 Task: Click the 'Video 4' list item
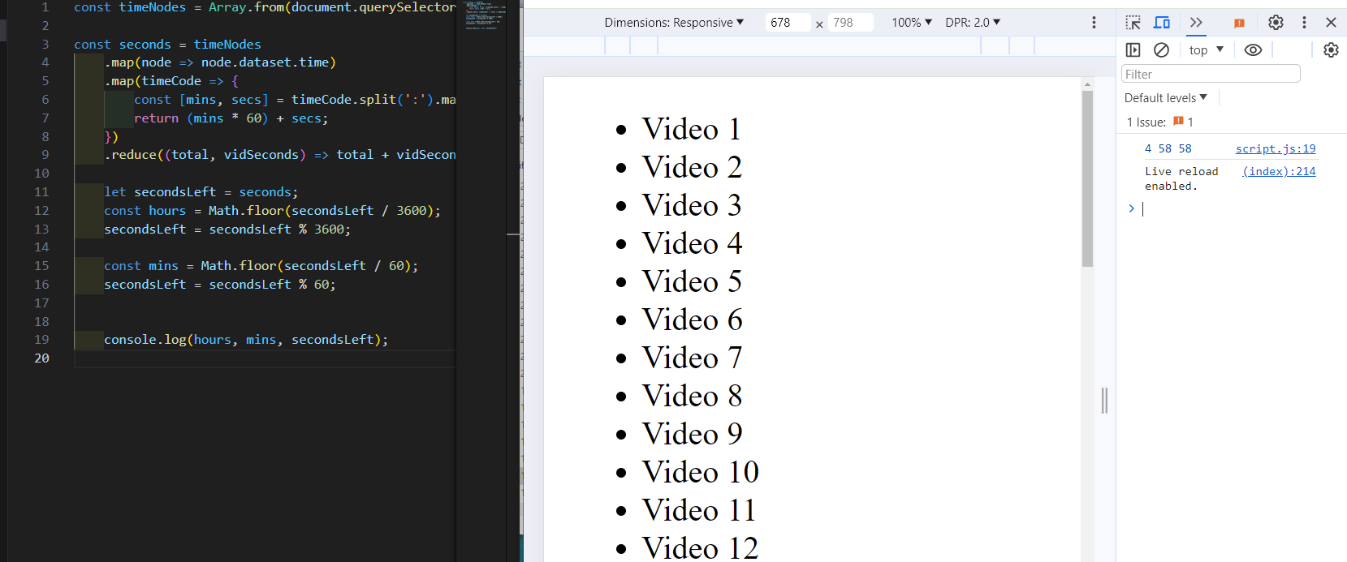(692, 243)
